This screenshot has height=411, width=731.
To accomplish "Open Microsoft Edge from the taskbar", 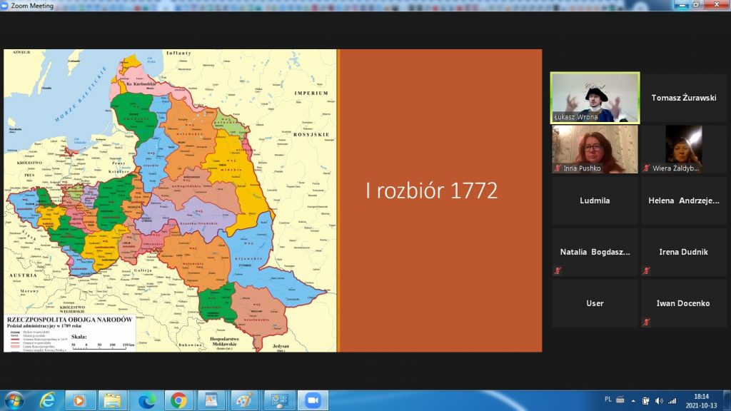I will pyautogui.click(x=146, y=400).
